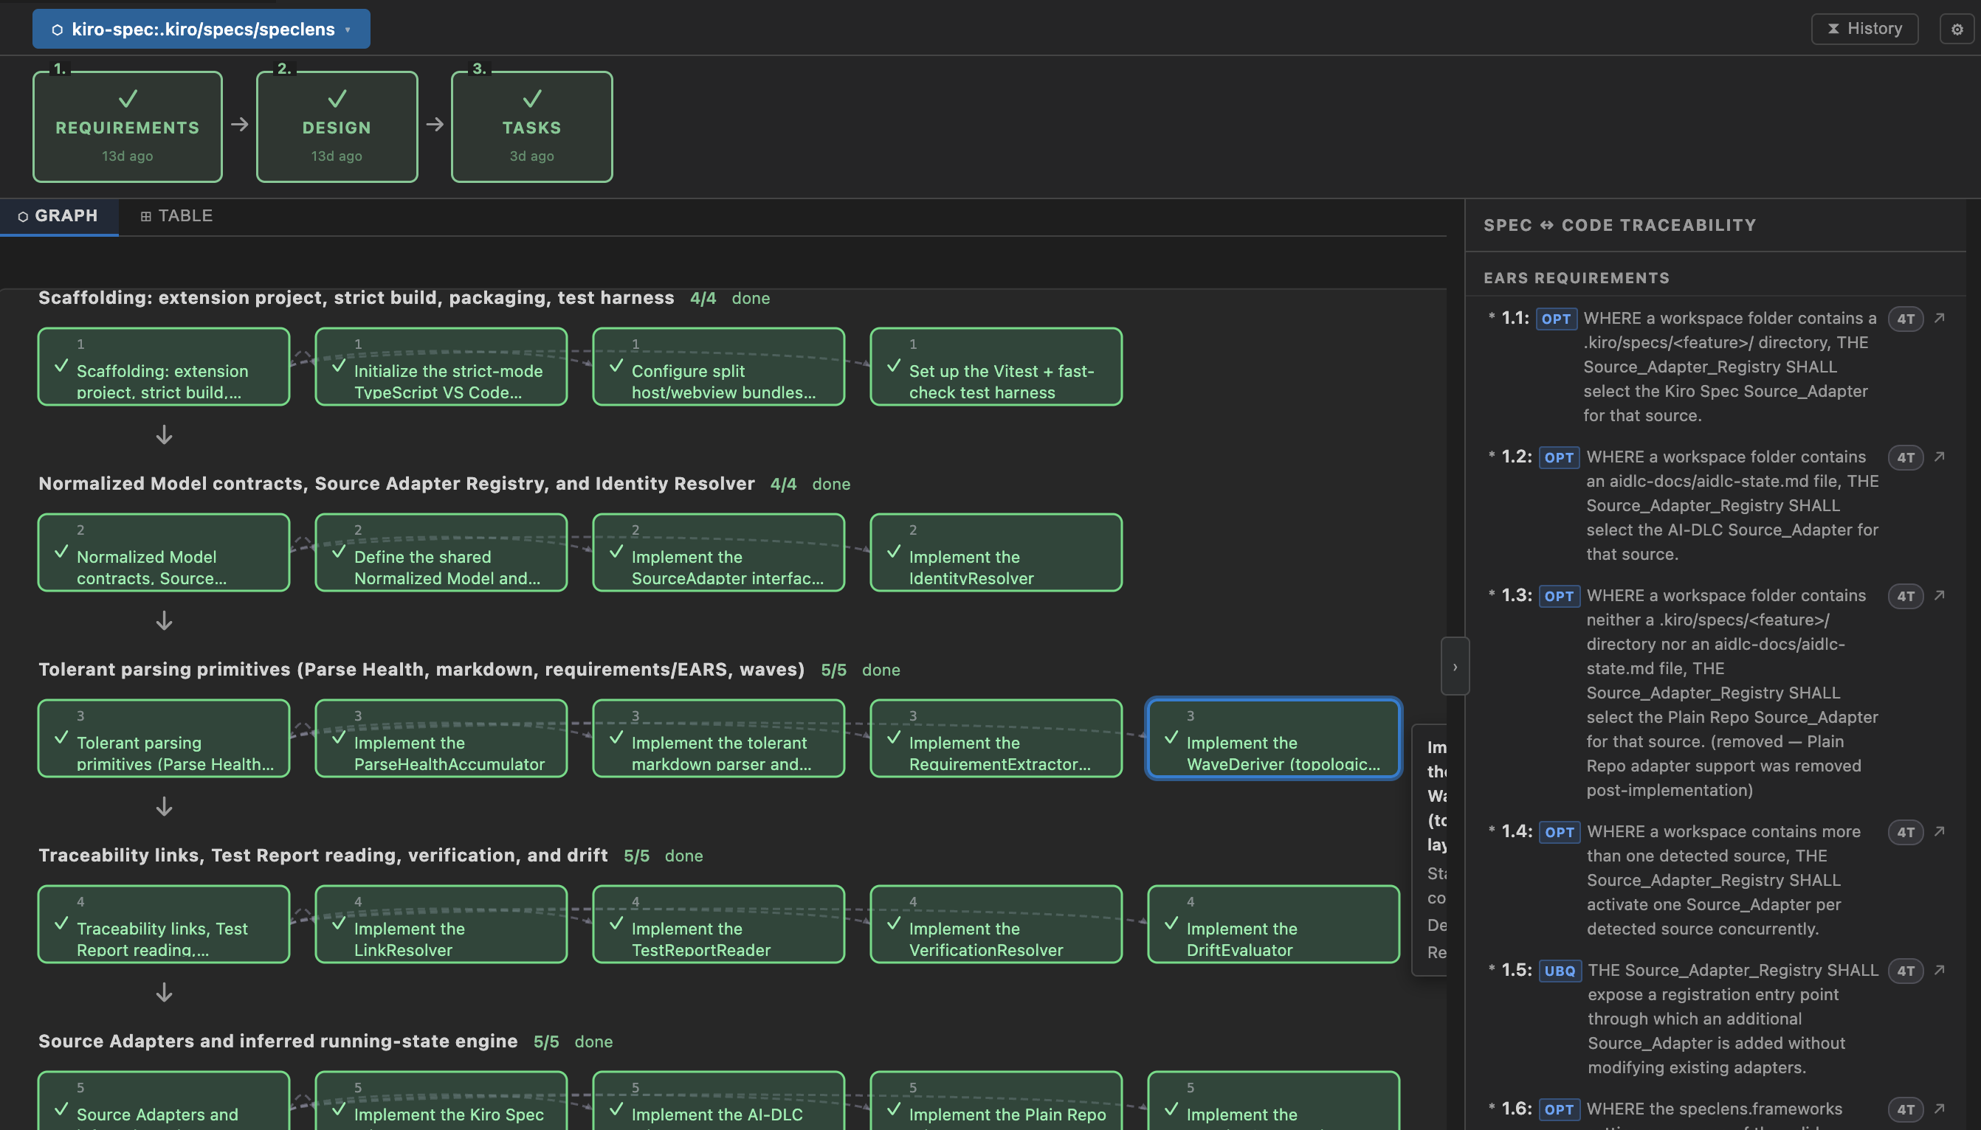The width and height of the screenshot is (1981, 1130).
Task: Click the Source Adapters group heading
Action: (x=278, y=1041)
